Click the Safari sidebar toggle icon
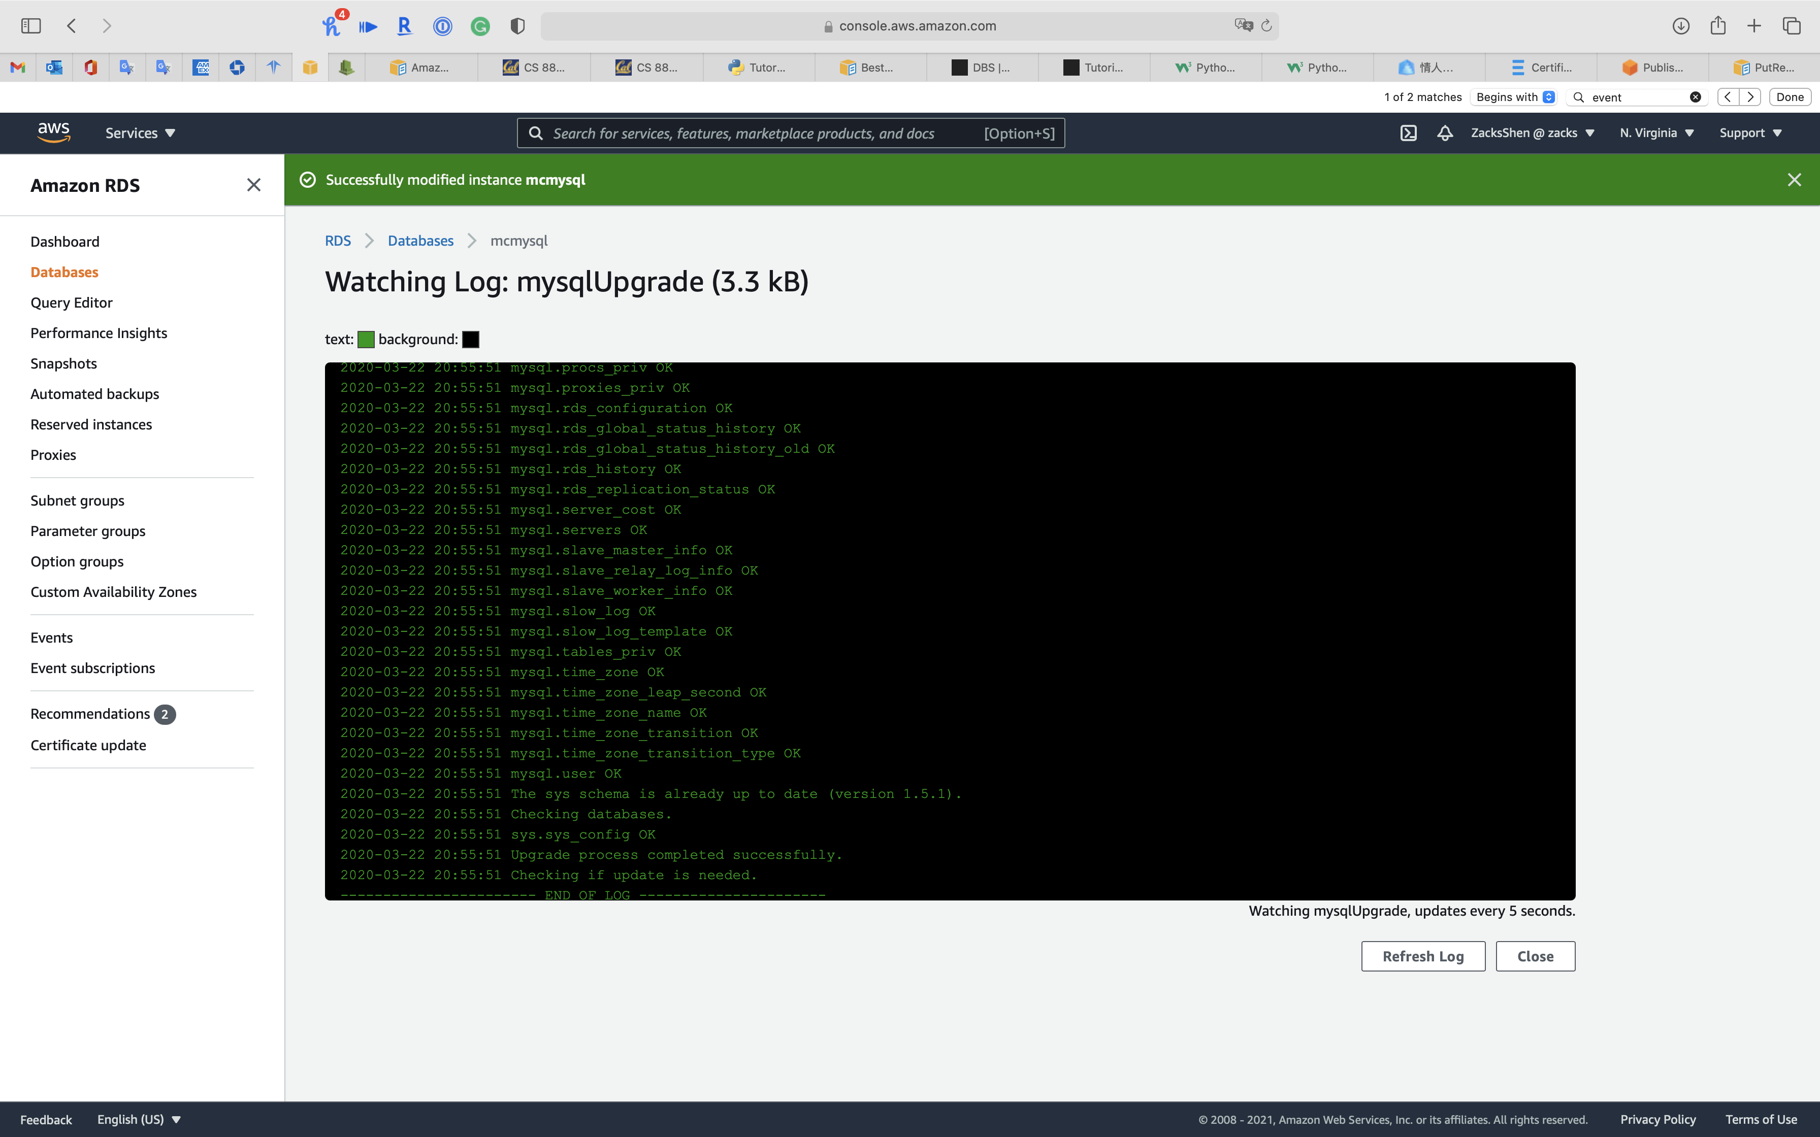 (31, 25)
